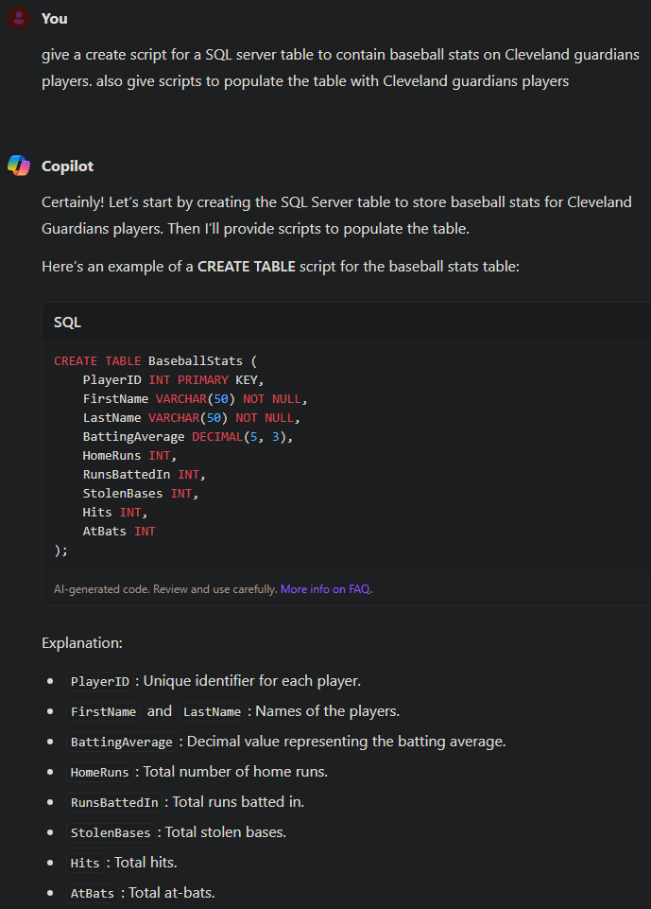The width and height of the screenshot is (651, 909).
Task: Click the user avatar icon beside You
Action: click(19, 18)
